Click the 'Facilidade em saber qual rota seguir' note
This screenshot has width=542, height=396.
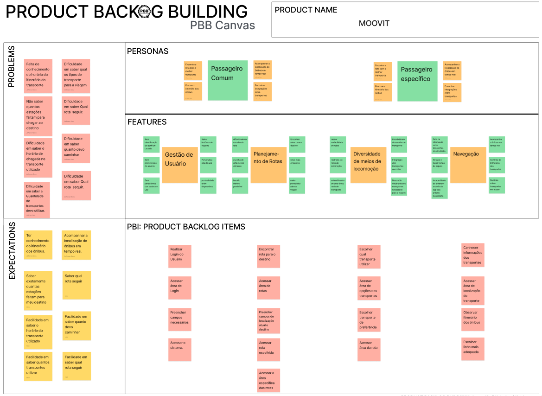[x=77, y=366]
